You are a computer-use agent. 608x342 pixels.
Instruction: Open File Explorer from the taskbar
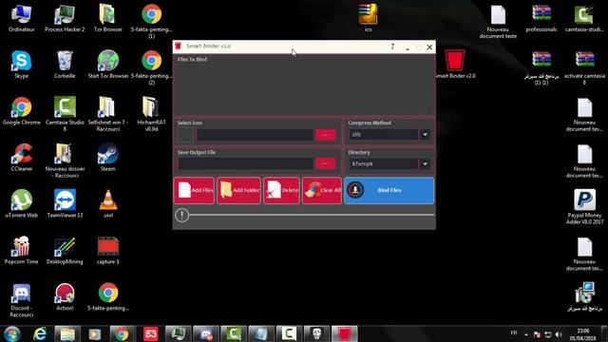(67, 333)
